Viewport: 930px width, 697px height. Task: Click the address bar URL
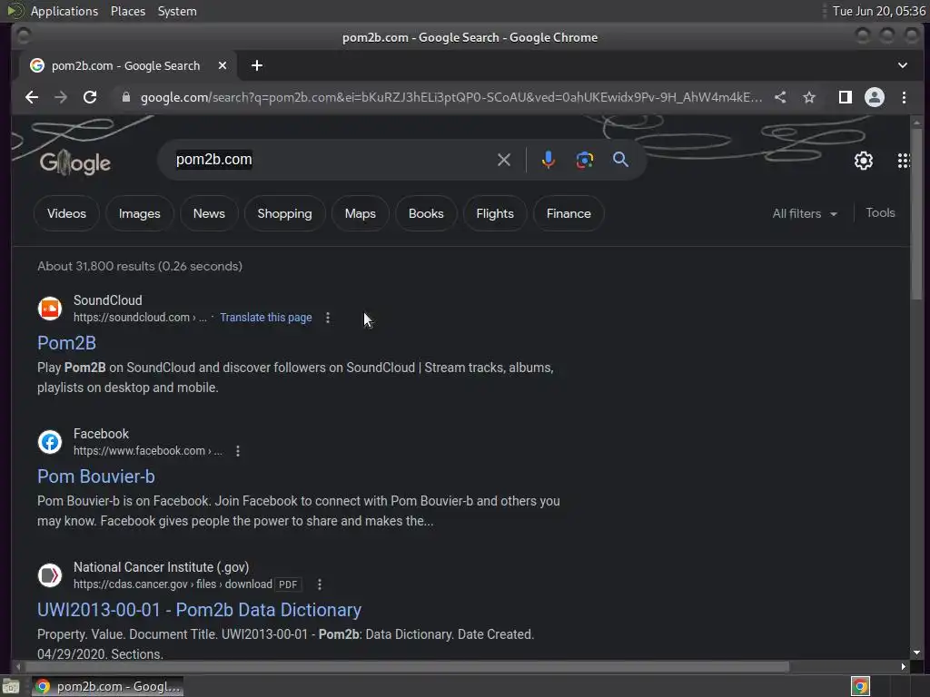(450, 97)
